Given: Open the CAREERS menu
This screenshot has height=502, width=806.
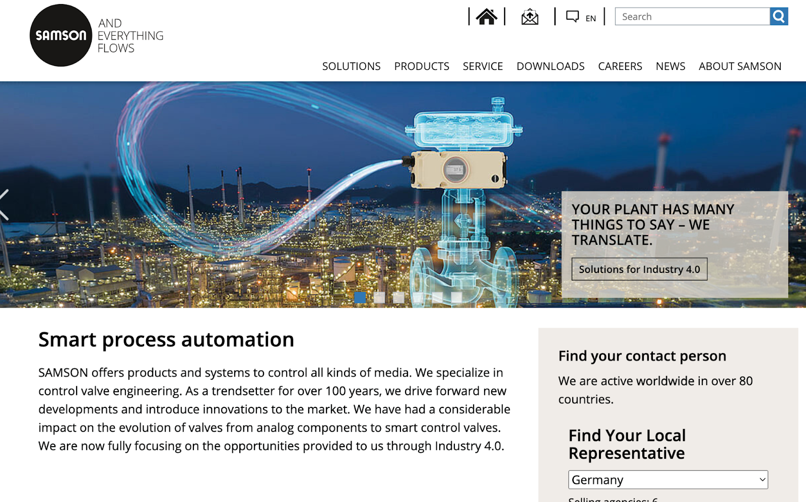Looking at the screenshot, I should click(x=620, y=66).
